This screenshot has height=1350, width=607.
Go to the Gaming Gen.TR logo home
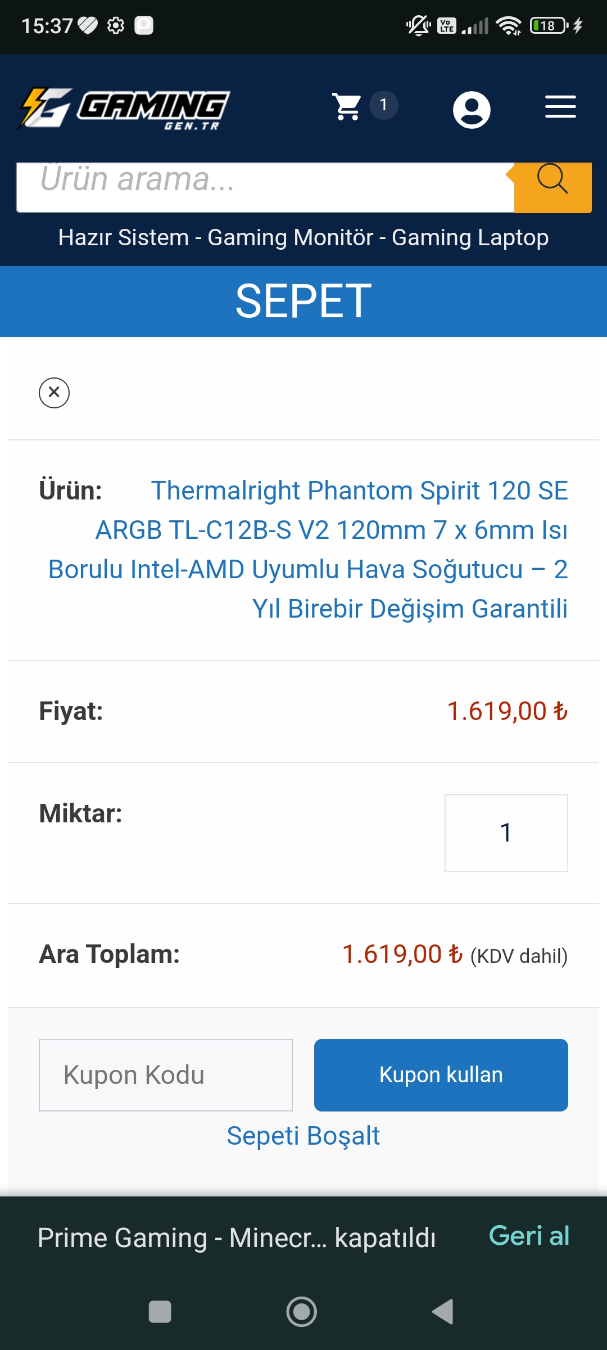pos(124,109)
